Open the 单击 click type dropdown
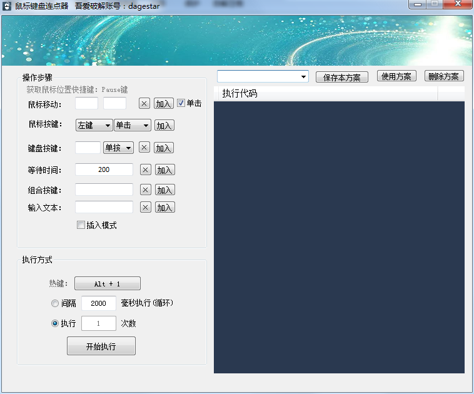 (x=133, y=126)
